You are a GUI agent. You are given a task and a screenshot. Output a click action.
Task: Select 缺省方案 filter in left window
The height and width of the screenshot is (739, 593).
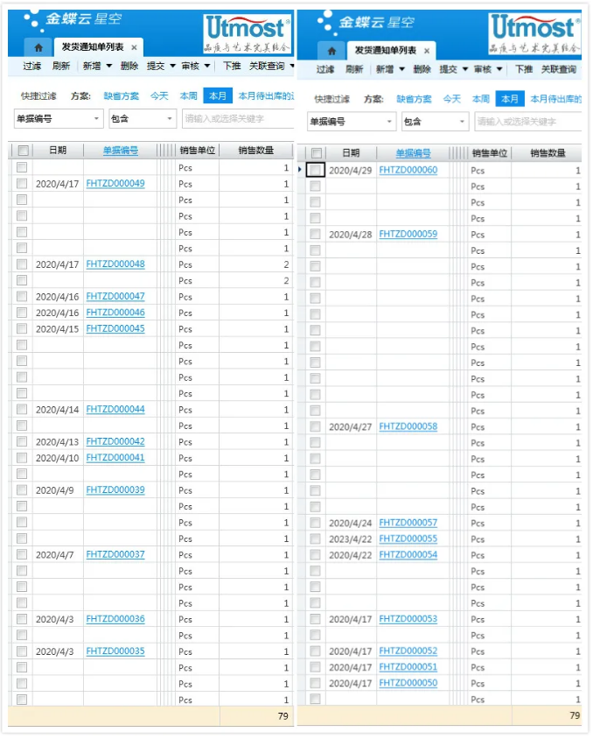pos(122,96)
